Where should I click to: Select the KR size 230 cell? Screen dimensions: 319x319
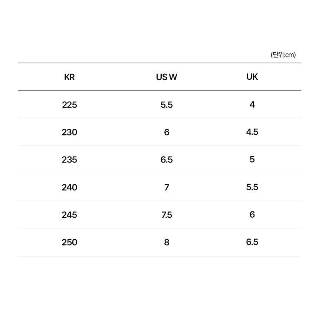coord(69,132)
